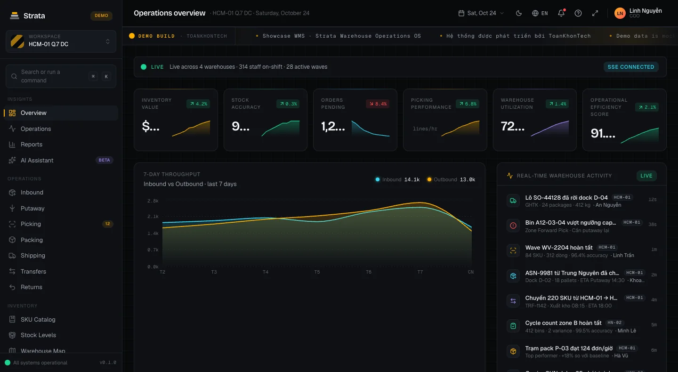This screenshot has height=372, width=678.
Task: Click the Shipping truck icon
Action: pyautogui.click(x=12, y=256)
